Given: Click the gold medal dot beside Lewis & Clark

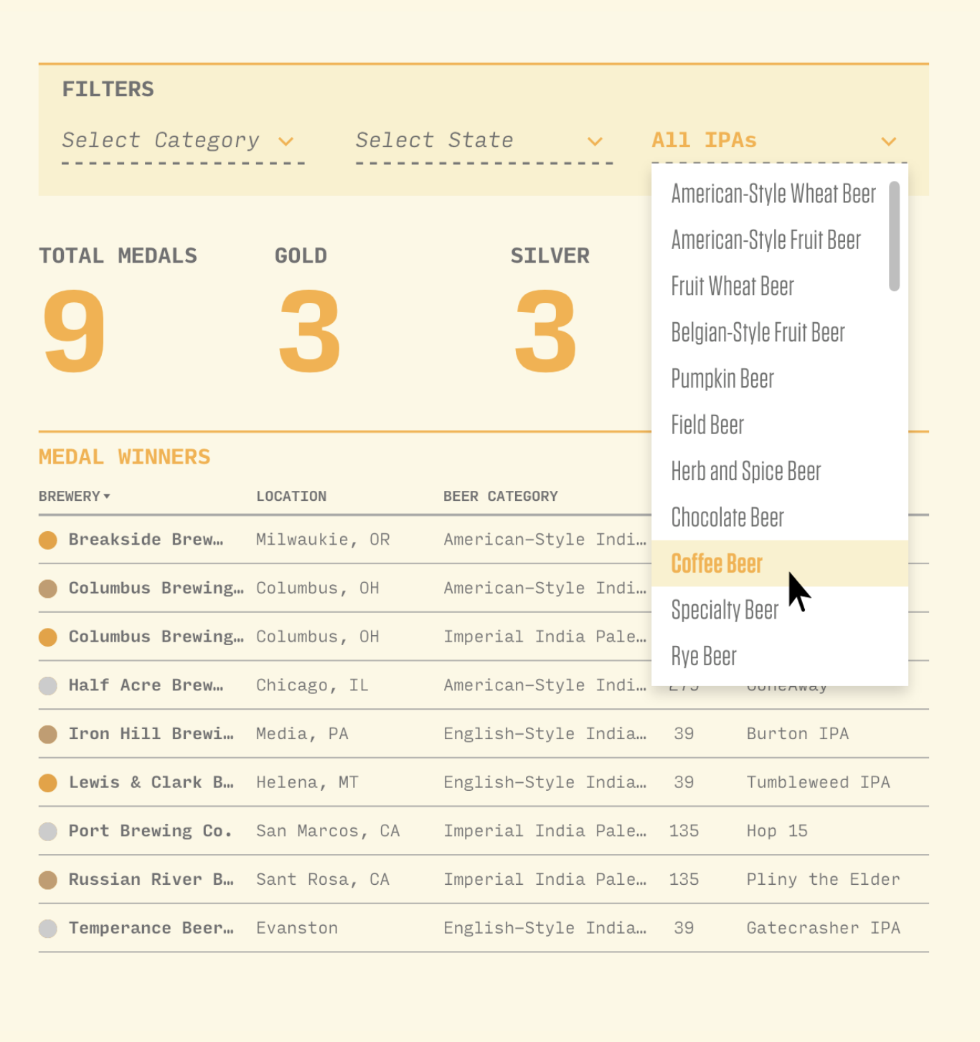Looking at the screenshot, I should tap(48, 782).
